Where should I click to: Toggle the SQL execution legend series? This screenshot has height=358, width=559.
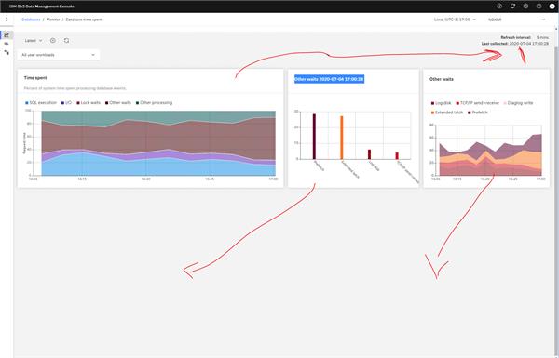point(41,103)
